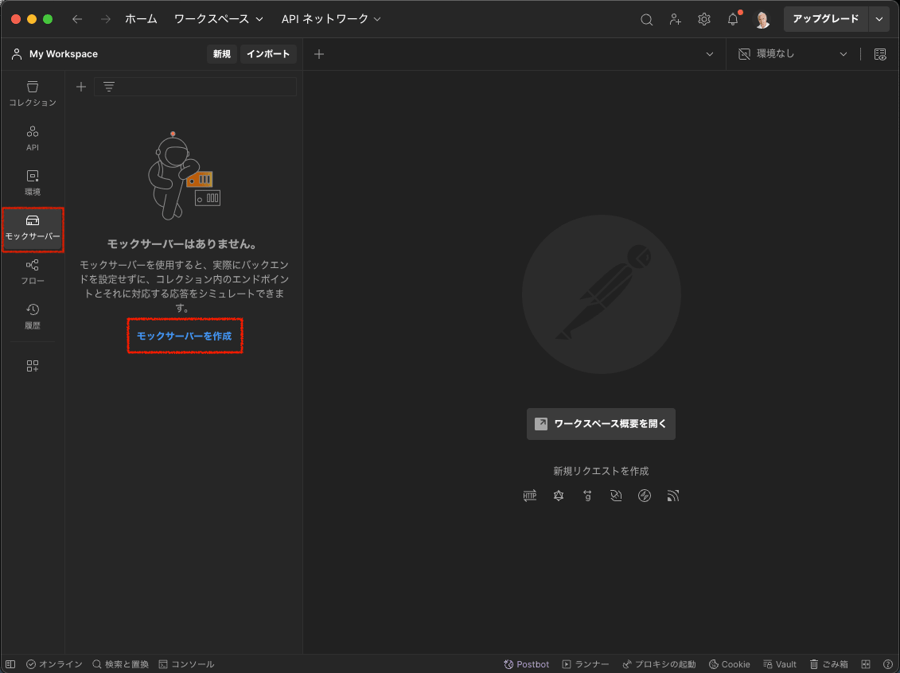The width and height of the screenshot is (900, 673).
Task: Click the configure sidebar grid-plus icon
Action: (32, 366)
